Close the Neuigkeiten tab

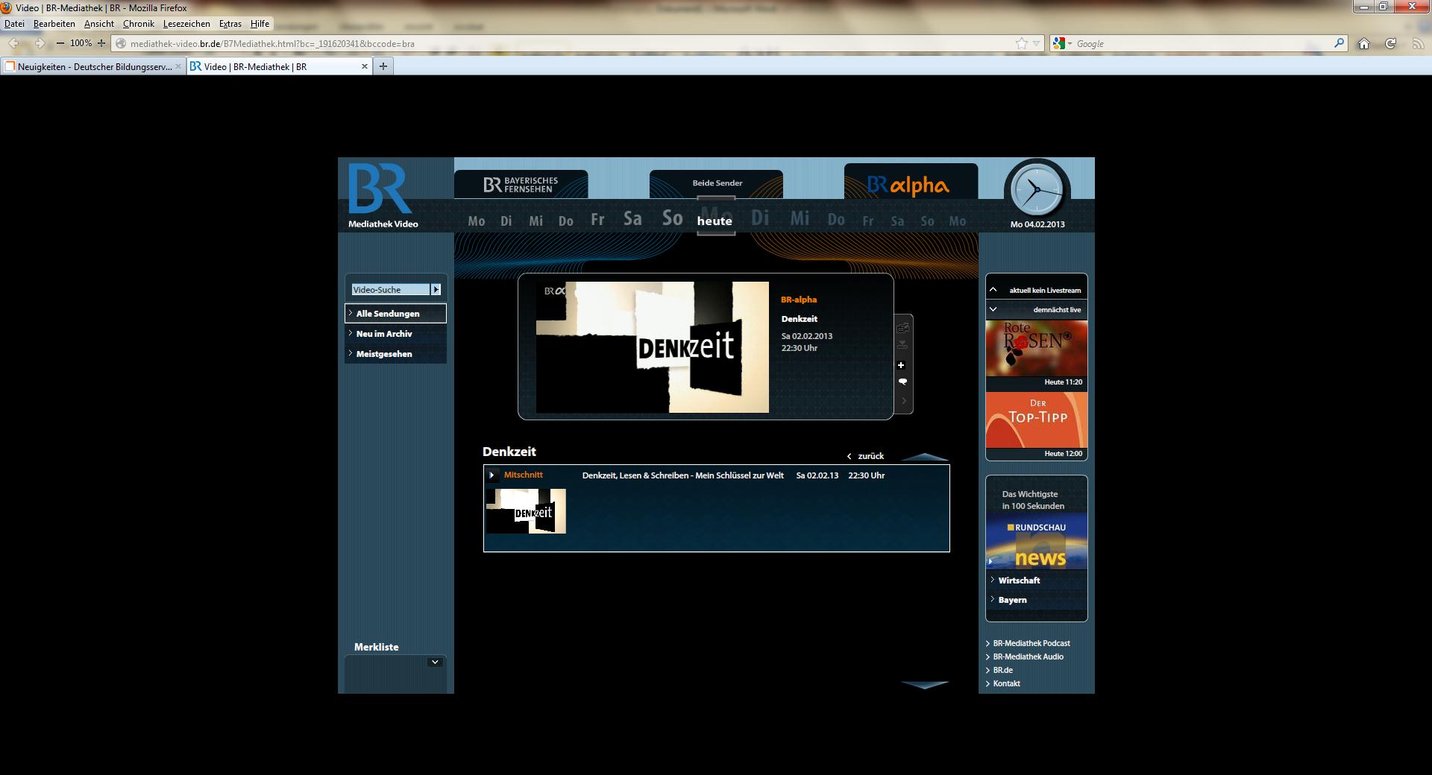tap(178, 66)
